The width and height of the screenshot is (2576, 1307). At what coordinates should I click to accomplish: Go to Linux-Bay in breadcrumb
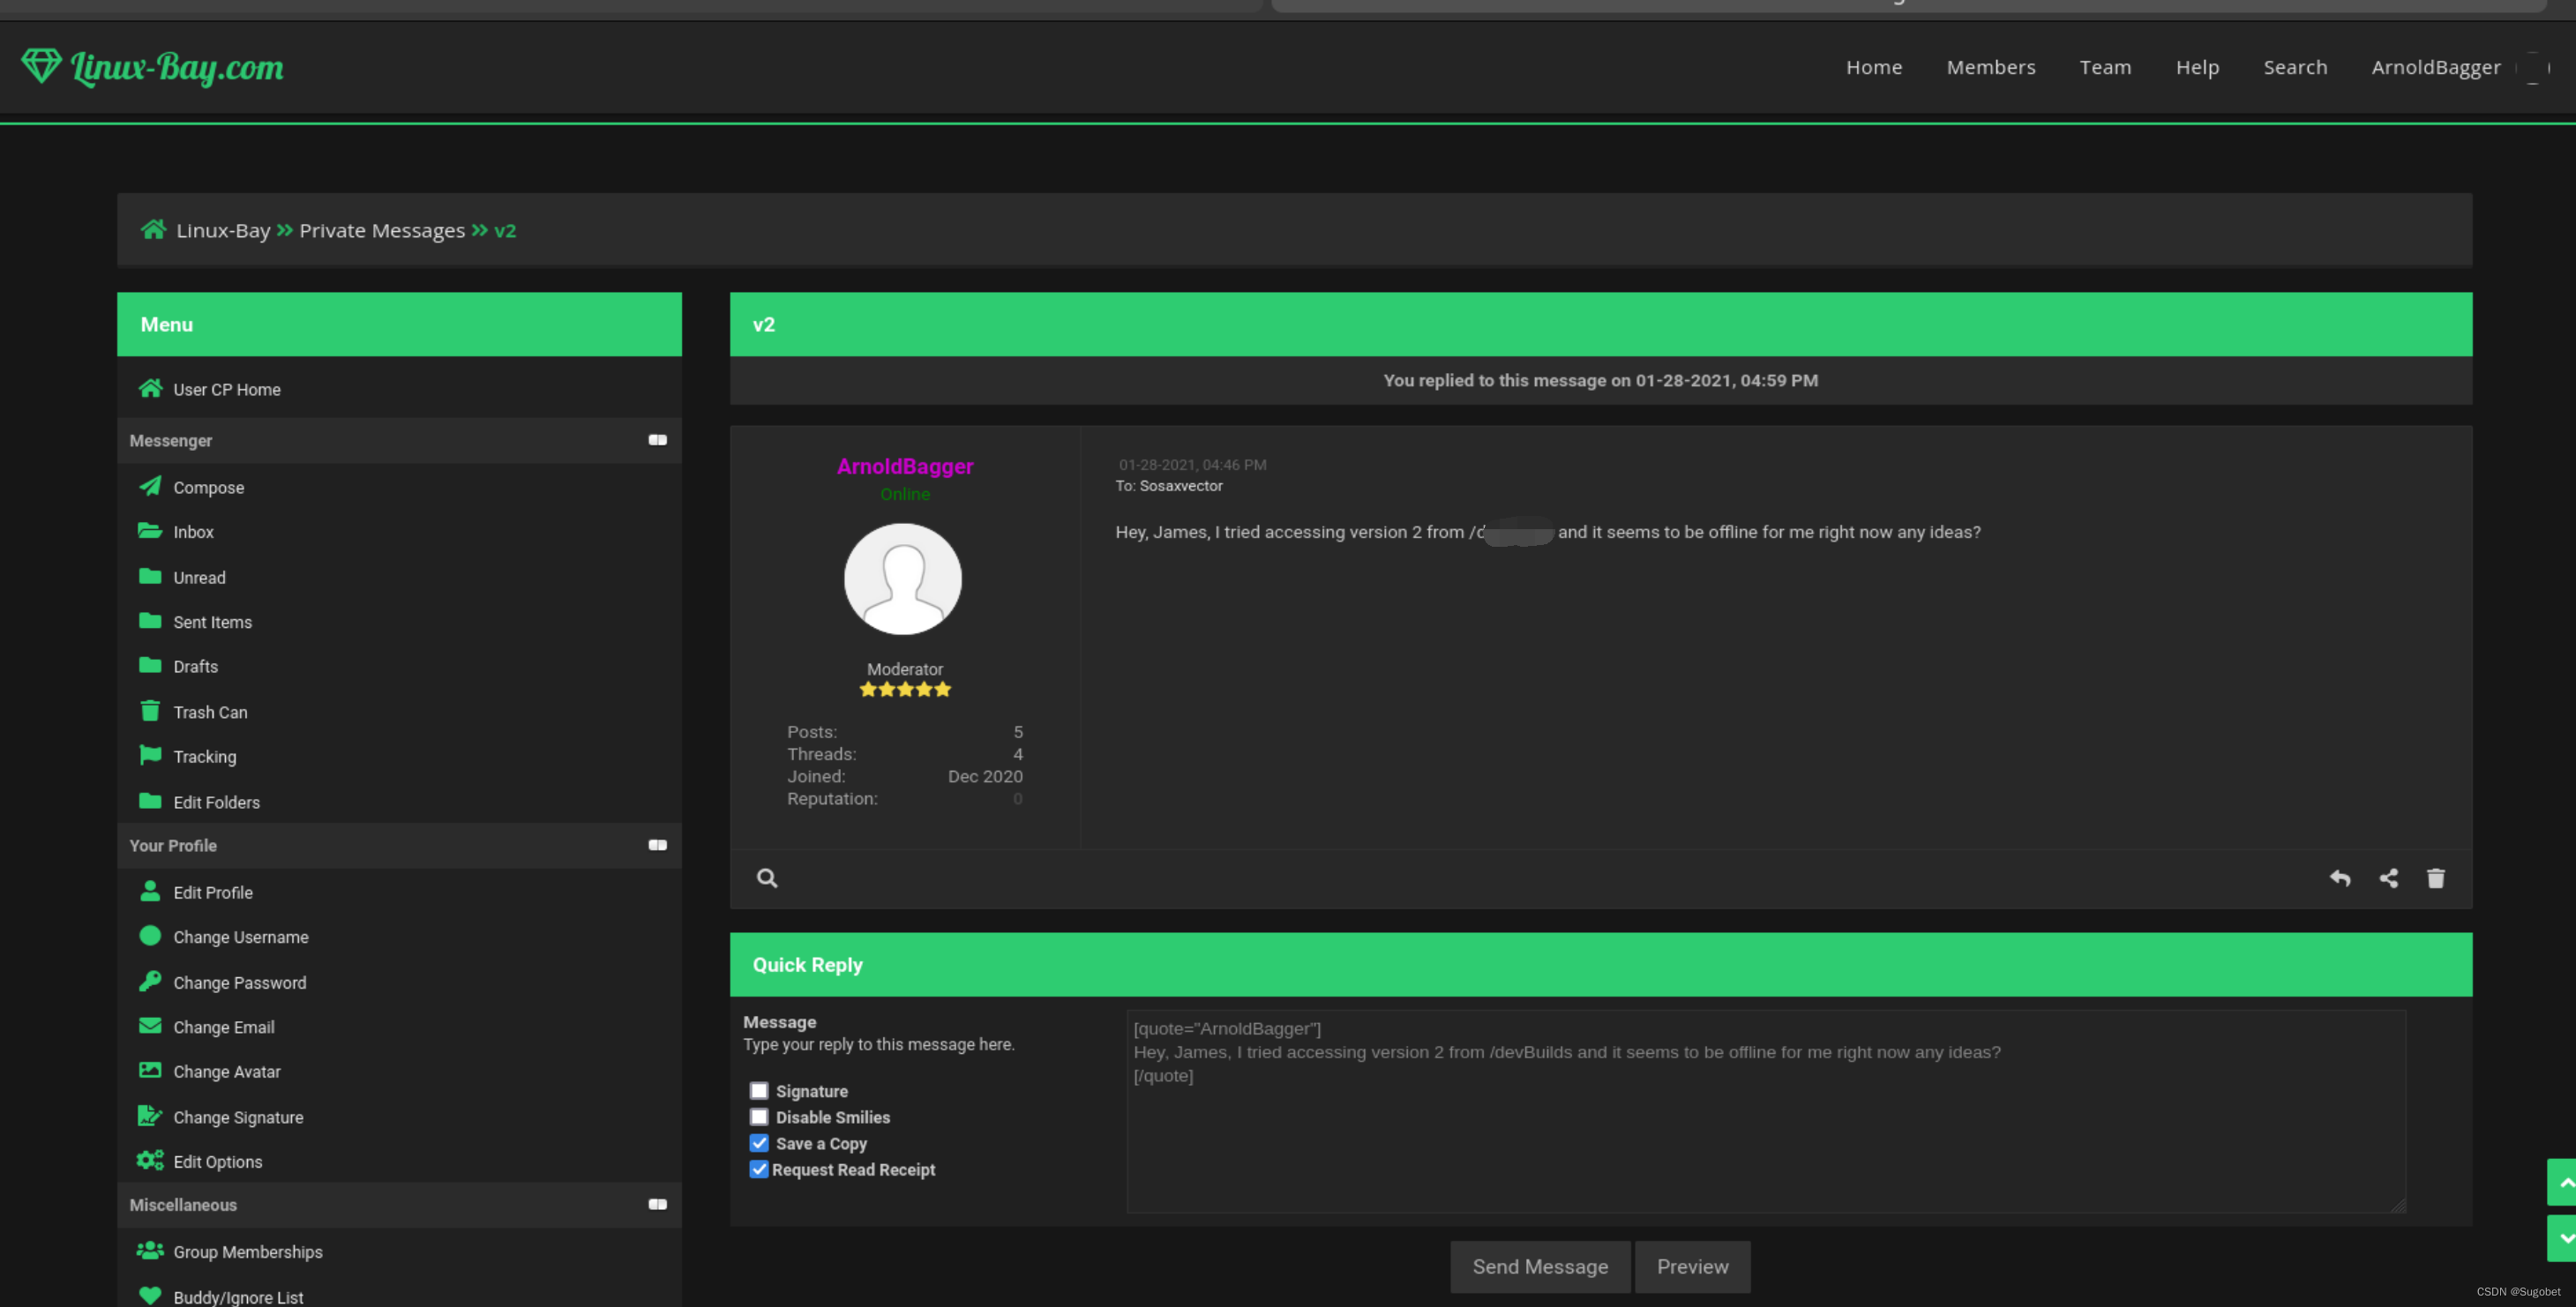[223, 230]
